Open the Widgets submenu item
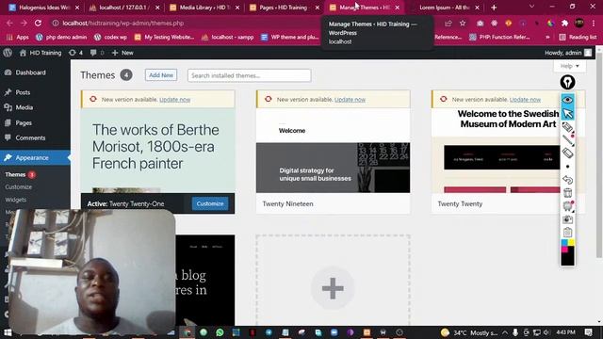This screenshot has width=603, height=339. (x=16, y=200)
